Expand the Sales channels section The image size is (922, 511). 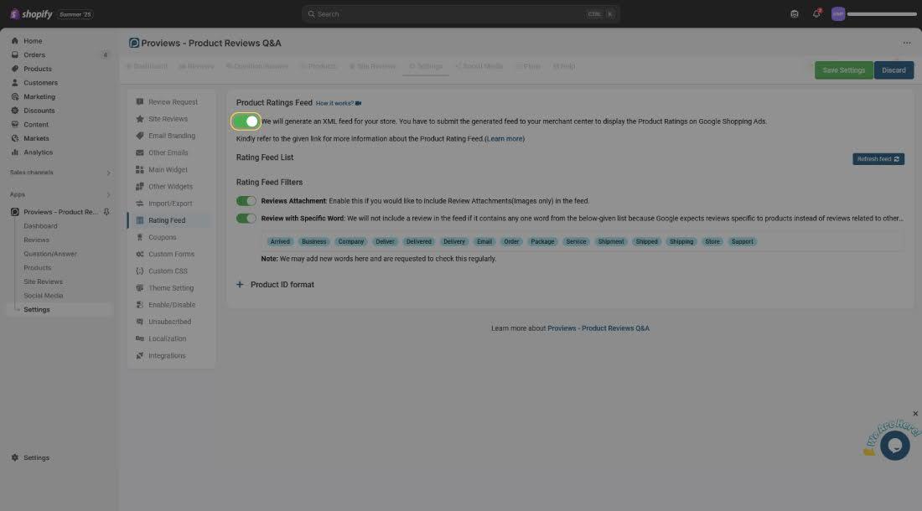[x=108, y=173]
